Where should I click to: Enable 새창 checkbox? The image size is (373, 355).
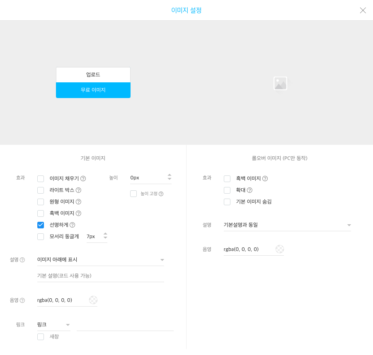[x=41, y=337]
